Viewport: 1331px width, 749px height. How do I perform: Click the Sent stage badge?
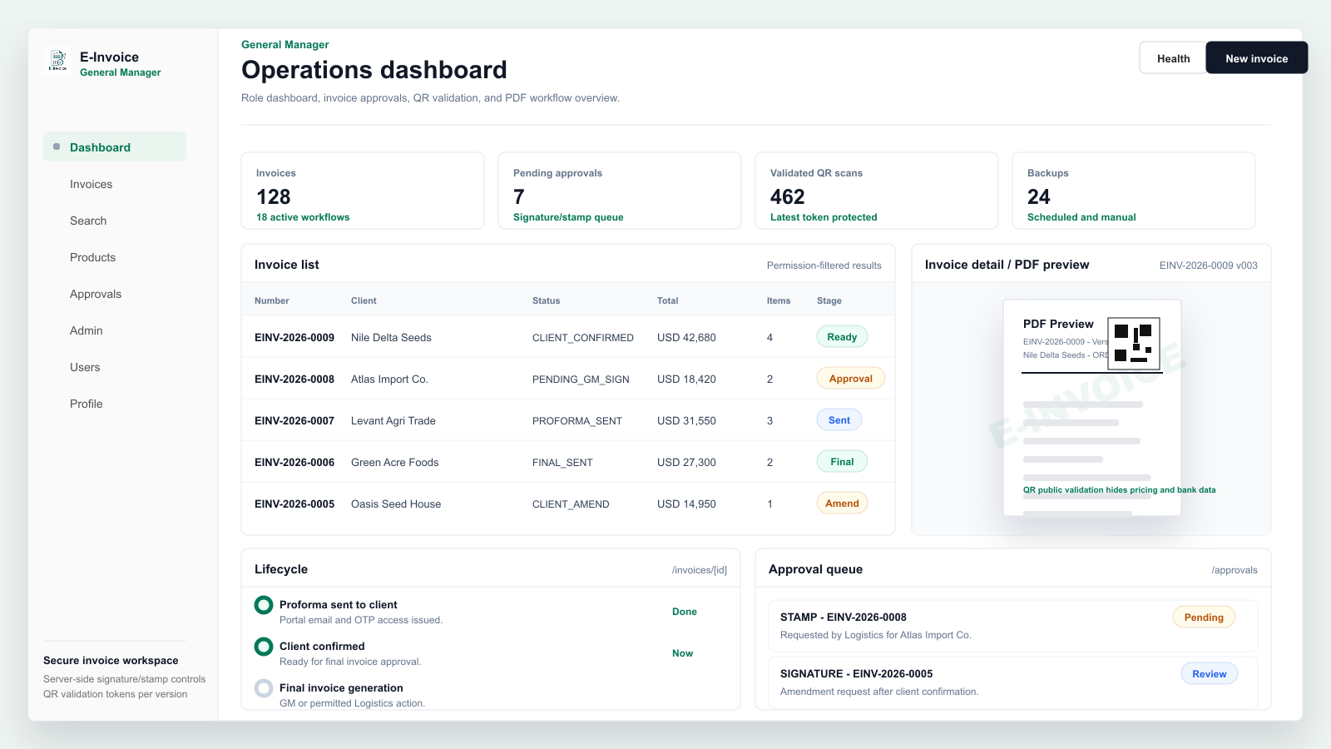point(839,420)
